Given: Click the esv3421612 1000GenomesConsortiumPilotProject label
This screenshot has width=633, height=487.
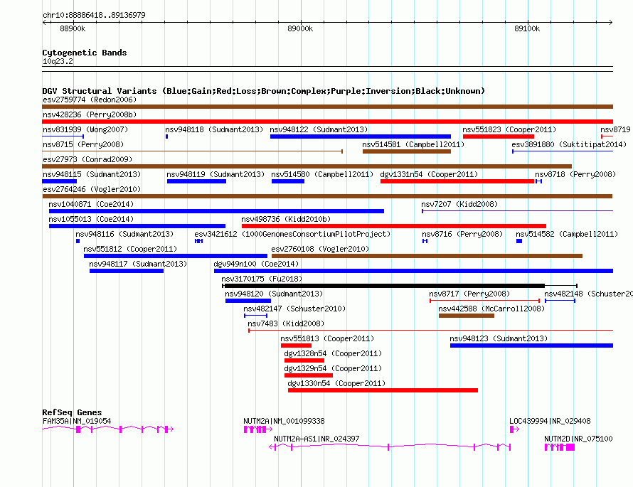Looking at the screenshot, I should 293,234.
